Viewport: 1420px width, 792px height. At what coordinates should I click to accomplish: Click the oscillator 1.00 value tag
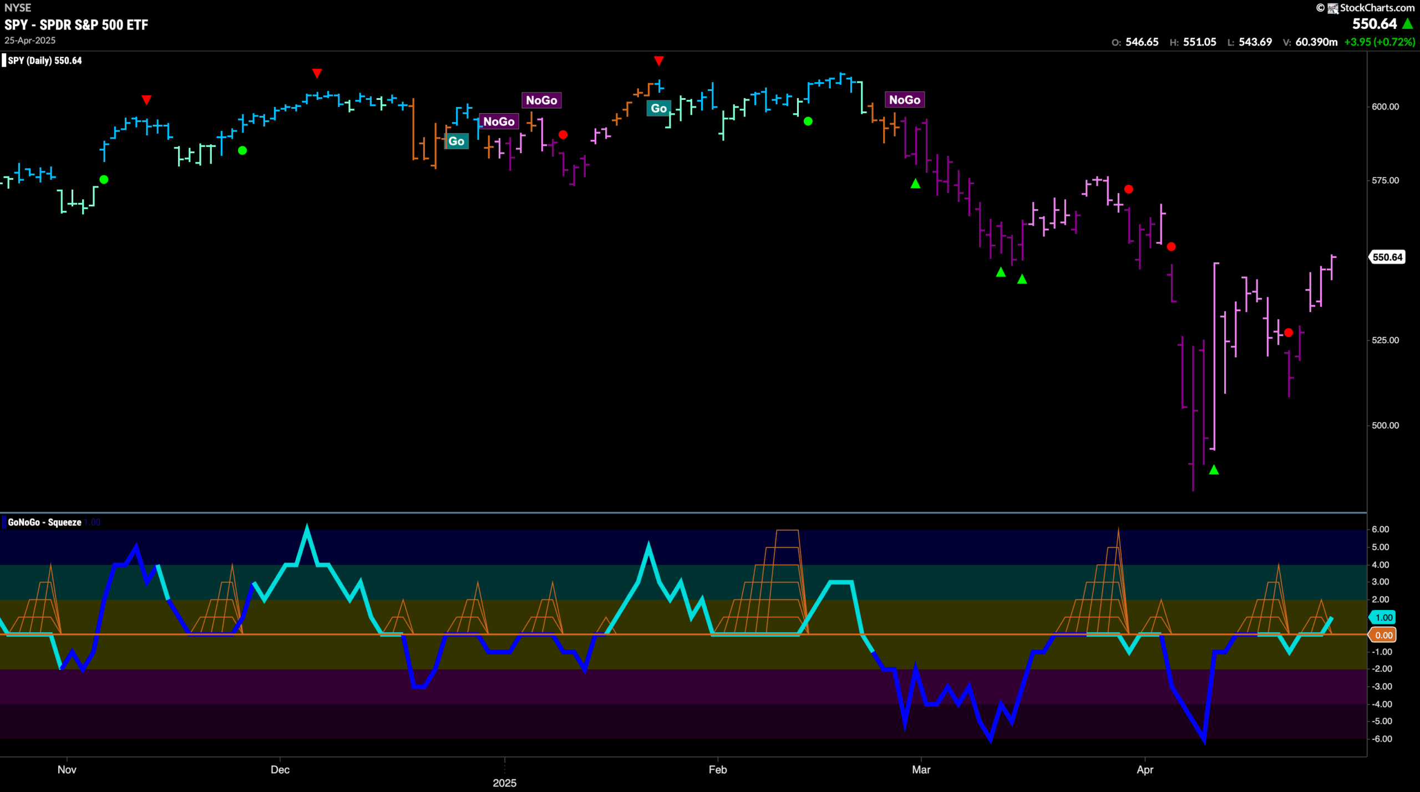coord(1383,617)
